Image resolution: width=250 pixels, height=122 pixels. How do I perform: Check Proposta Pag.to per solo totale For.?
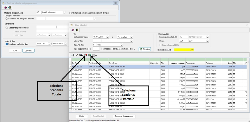tap(103, 49)
